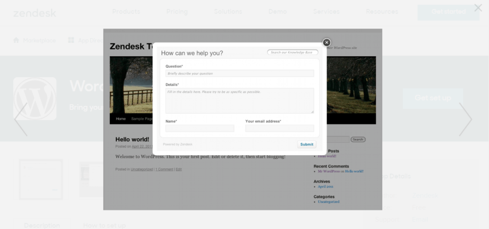This screenshot has height=229, width=489.
Task: Submit the help form
Action: [x=307, y=144]
